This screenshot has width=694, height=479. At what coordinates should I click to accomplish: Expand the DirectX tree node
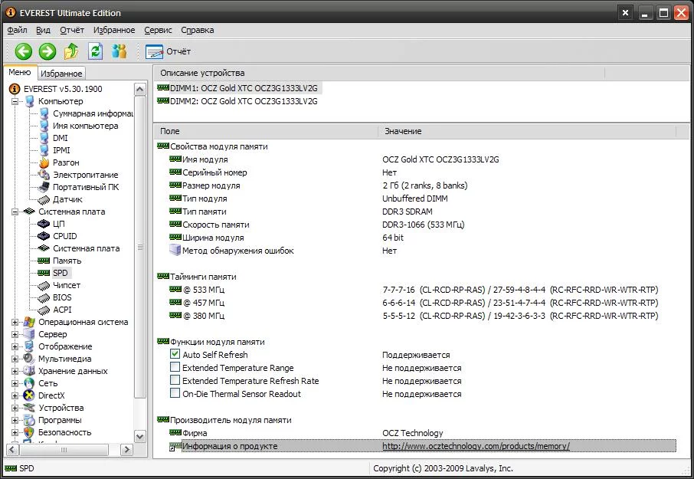point(15,395)
